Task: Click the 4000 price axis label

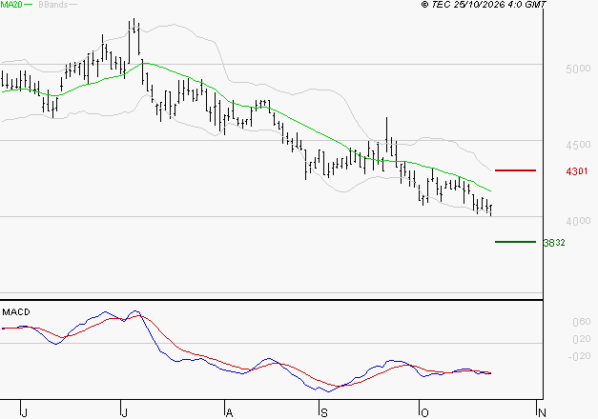Action: pos(578,221)
